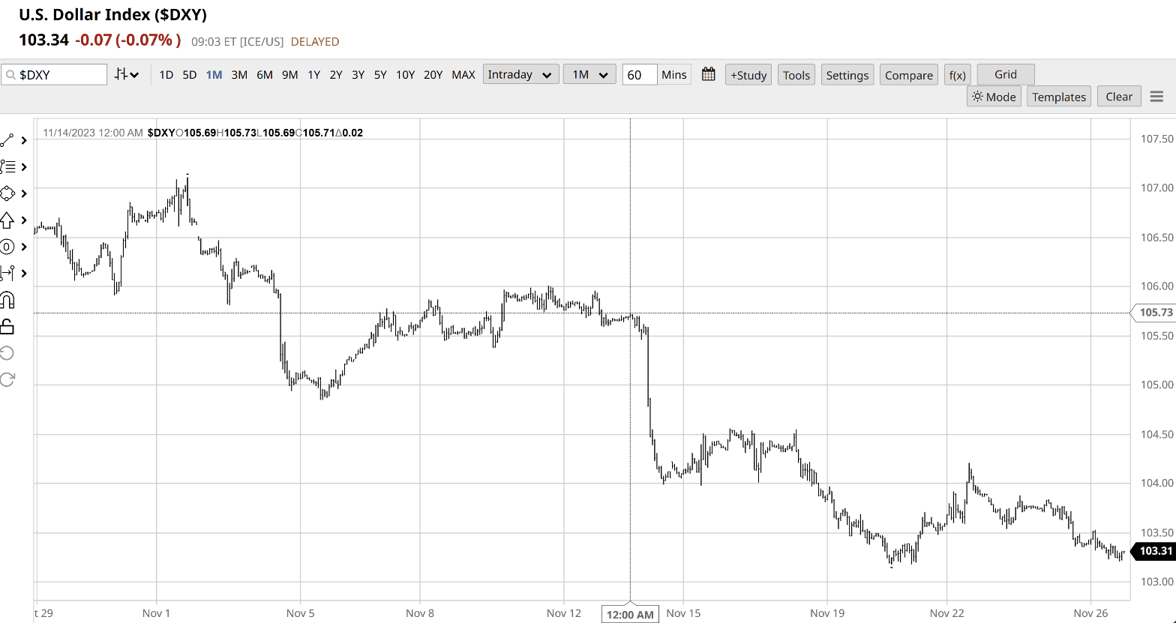Select the price measurement tool icon

7,273
